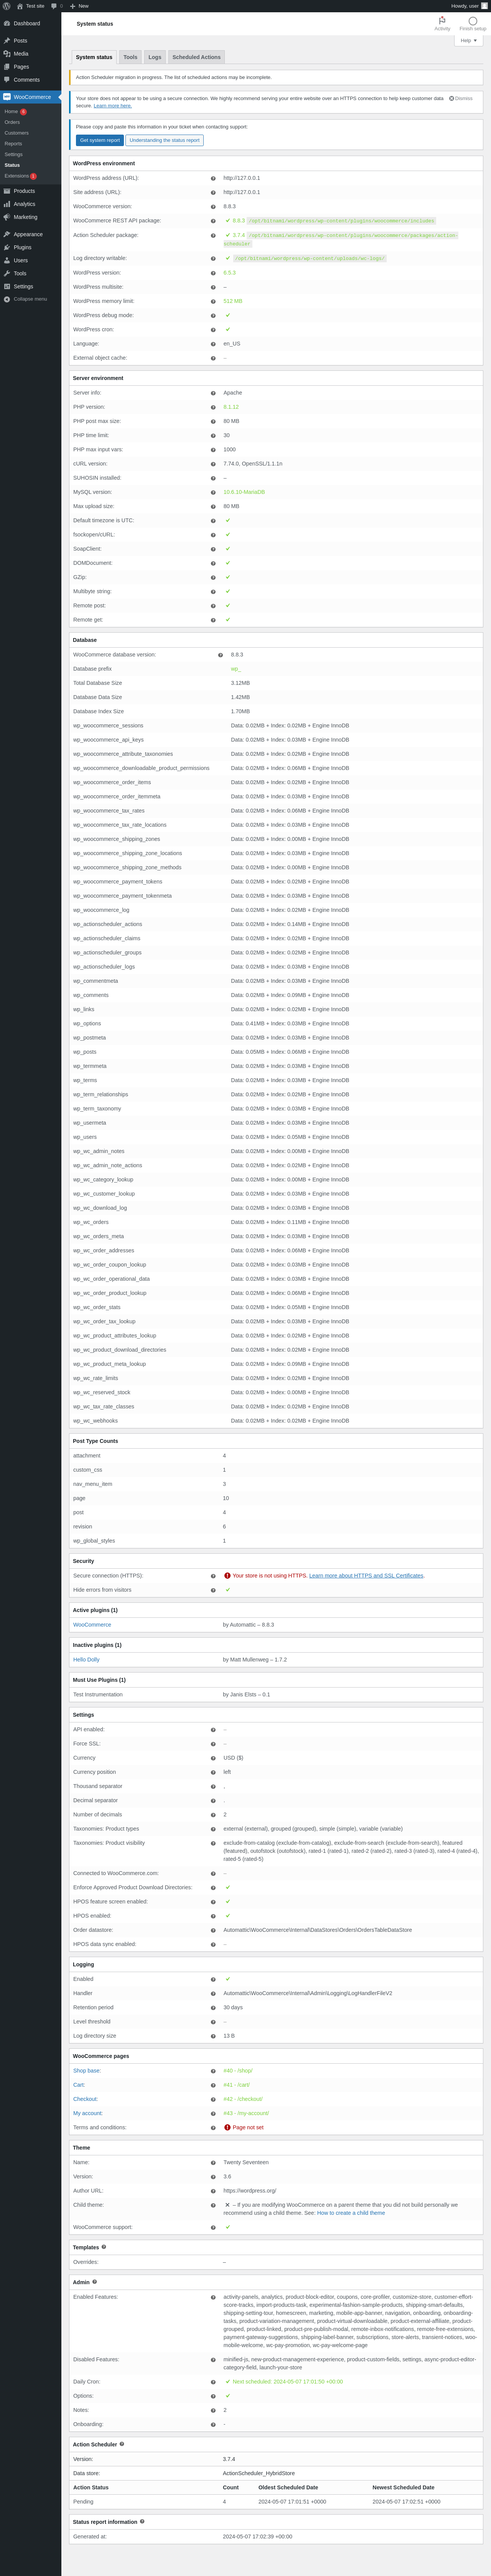Viewport: 491px width, 2576px height.
Task: Open the Hello Dolly plugin link
Action: click(86, 1660)
